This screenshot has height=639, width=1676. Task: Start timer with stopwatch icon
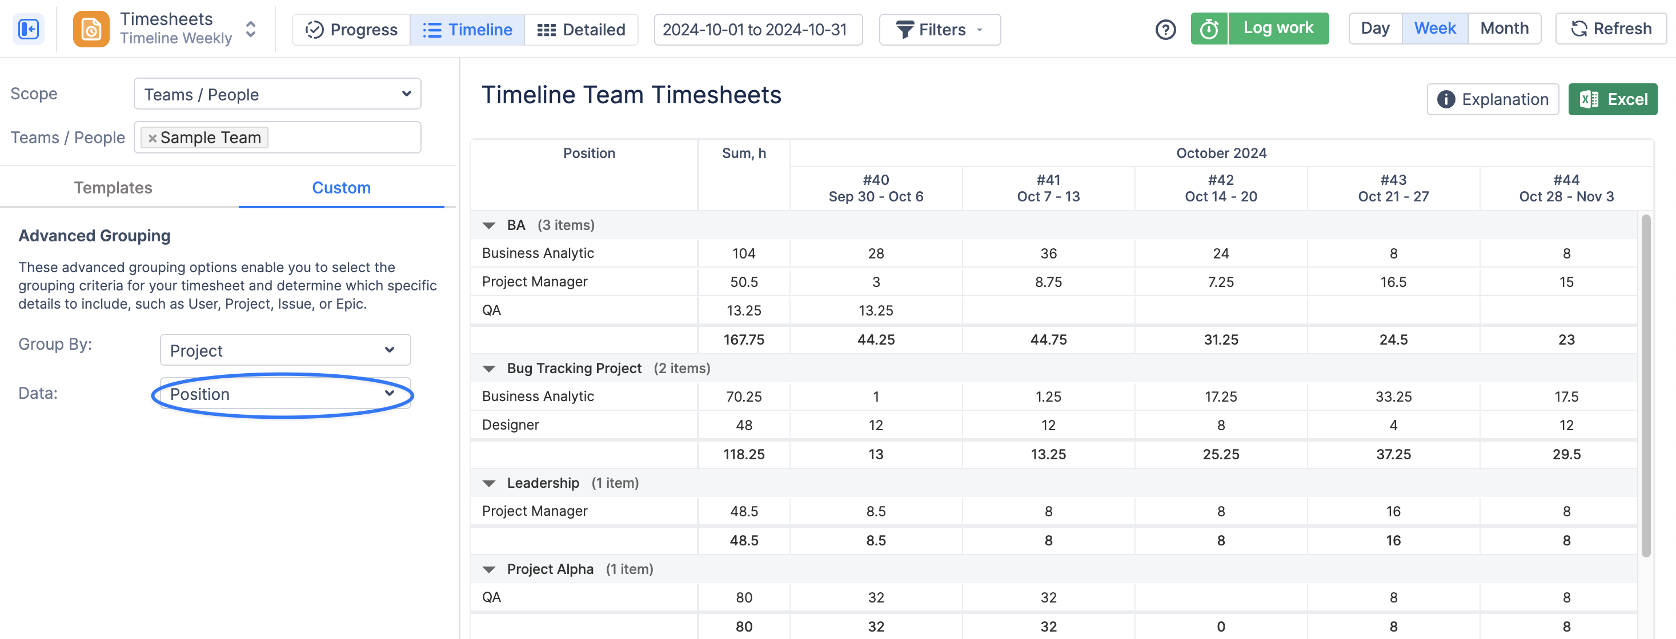tap(1209, 29)
